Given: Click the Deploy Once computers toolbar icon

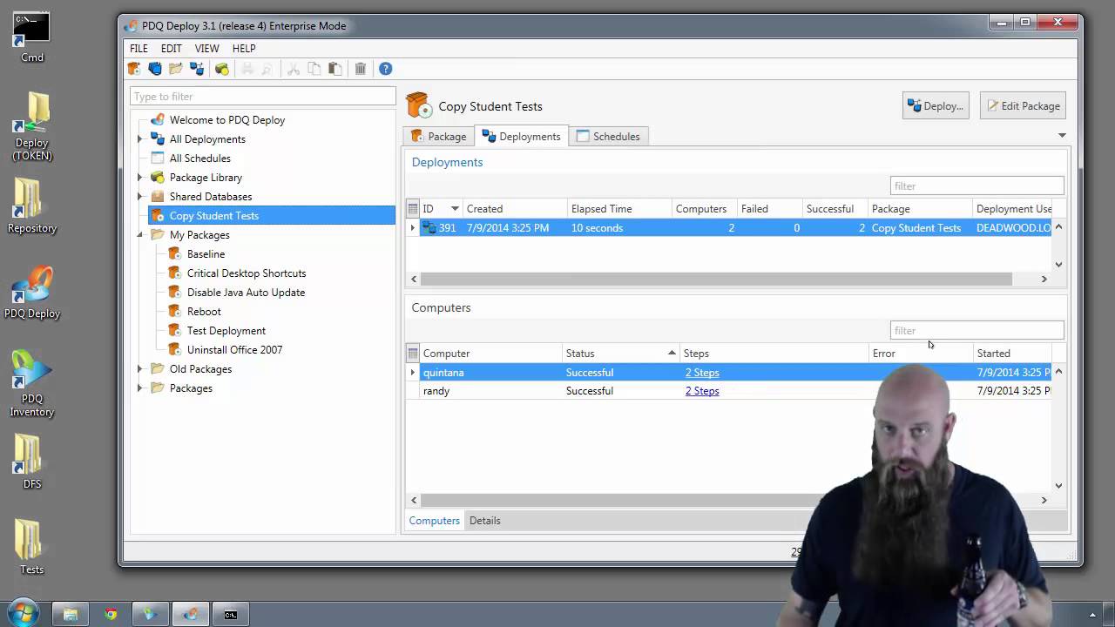Looking at the screenshot, I should 197,69.
